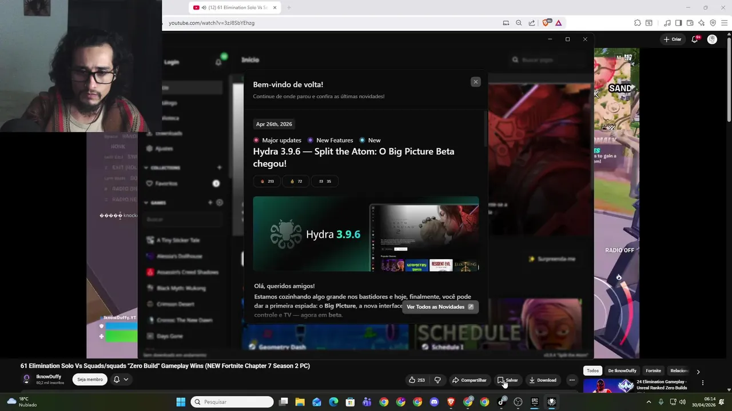Open YouTube account avatar menu
Viewport: 732px width, 411px height.
tap(712, 39)
